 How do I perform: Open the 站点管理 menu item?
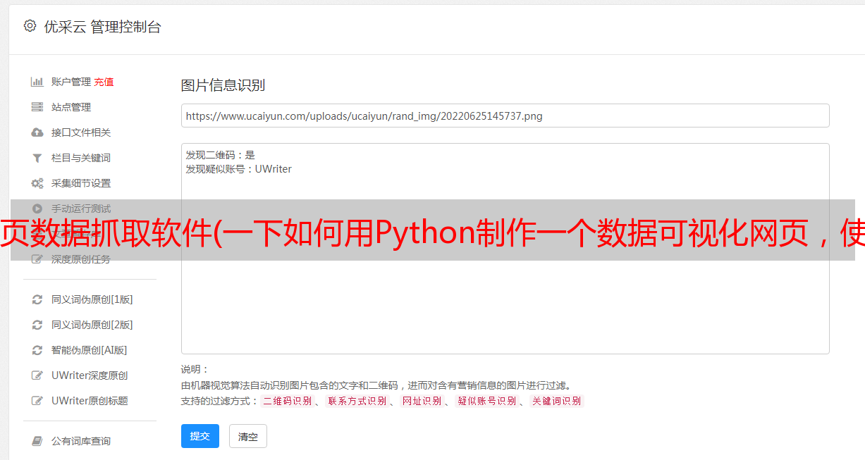[71, 107]
